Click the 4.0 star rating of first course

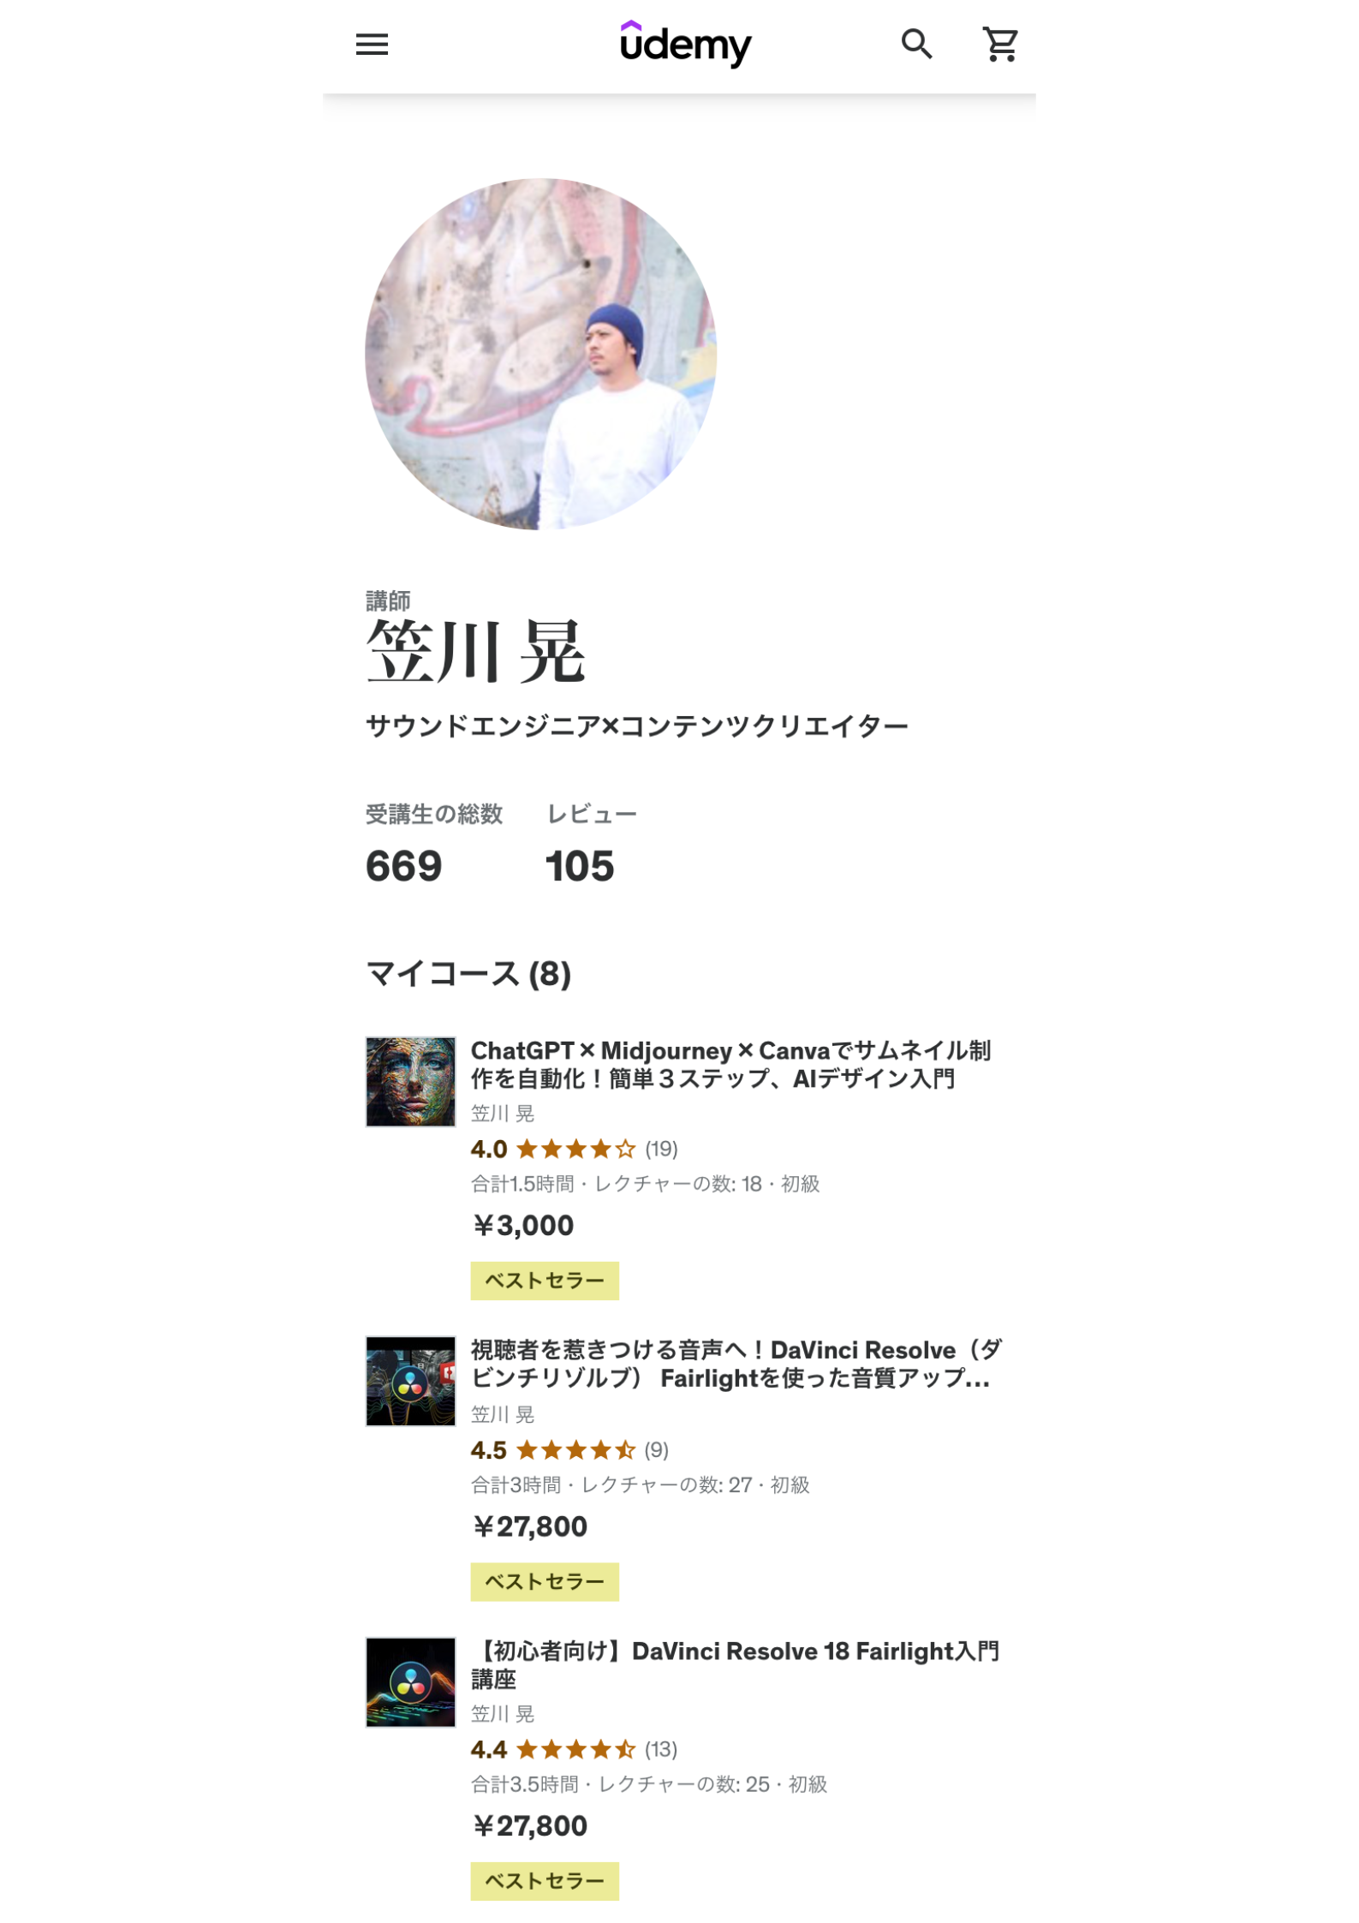[x=574, y=1149]
